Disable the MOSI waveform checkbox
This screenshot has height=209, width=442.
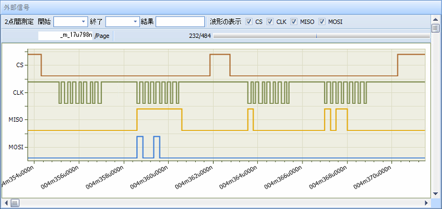[x=322, y=21]
